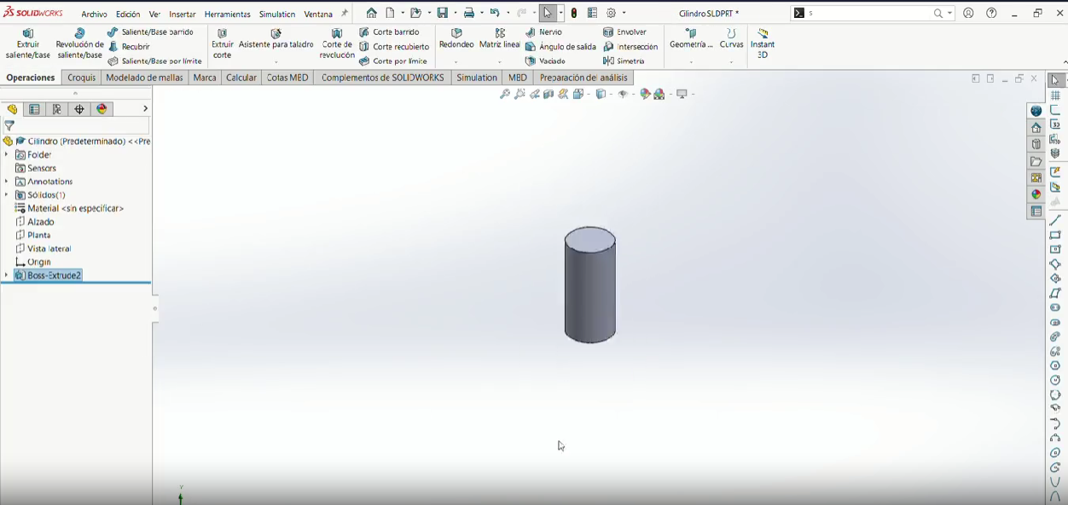Image resolution: width=1068 pixels, height=505 pixels.
Task: Click the Simetría mirror tool
Action: click(x=624, y=61)
